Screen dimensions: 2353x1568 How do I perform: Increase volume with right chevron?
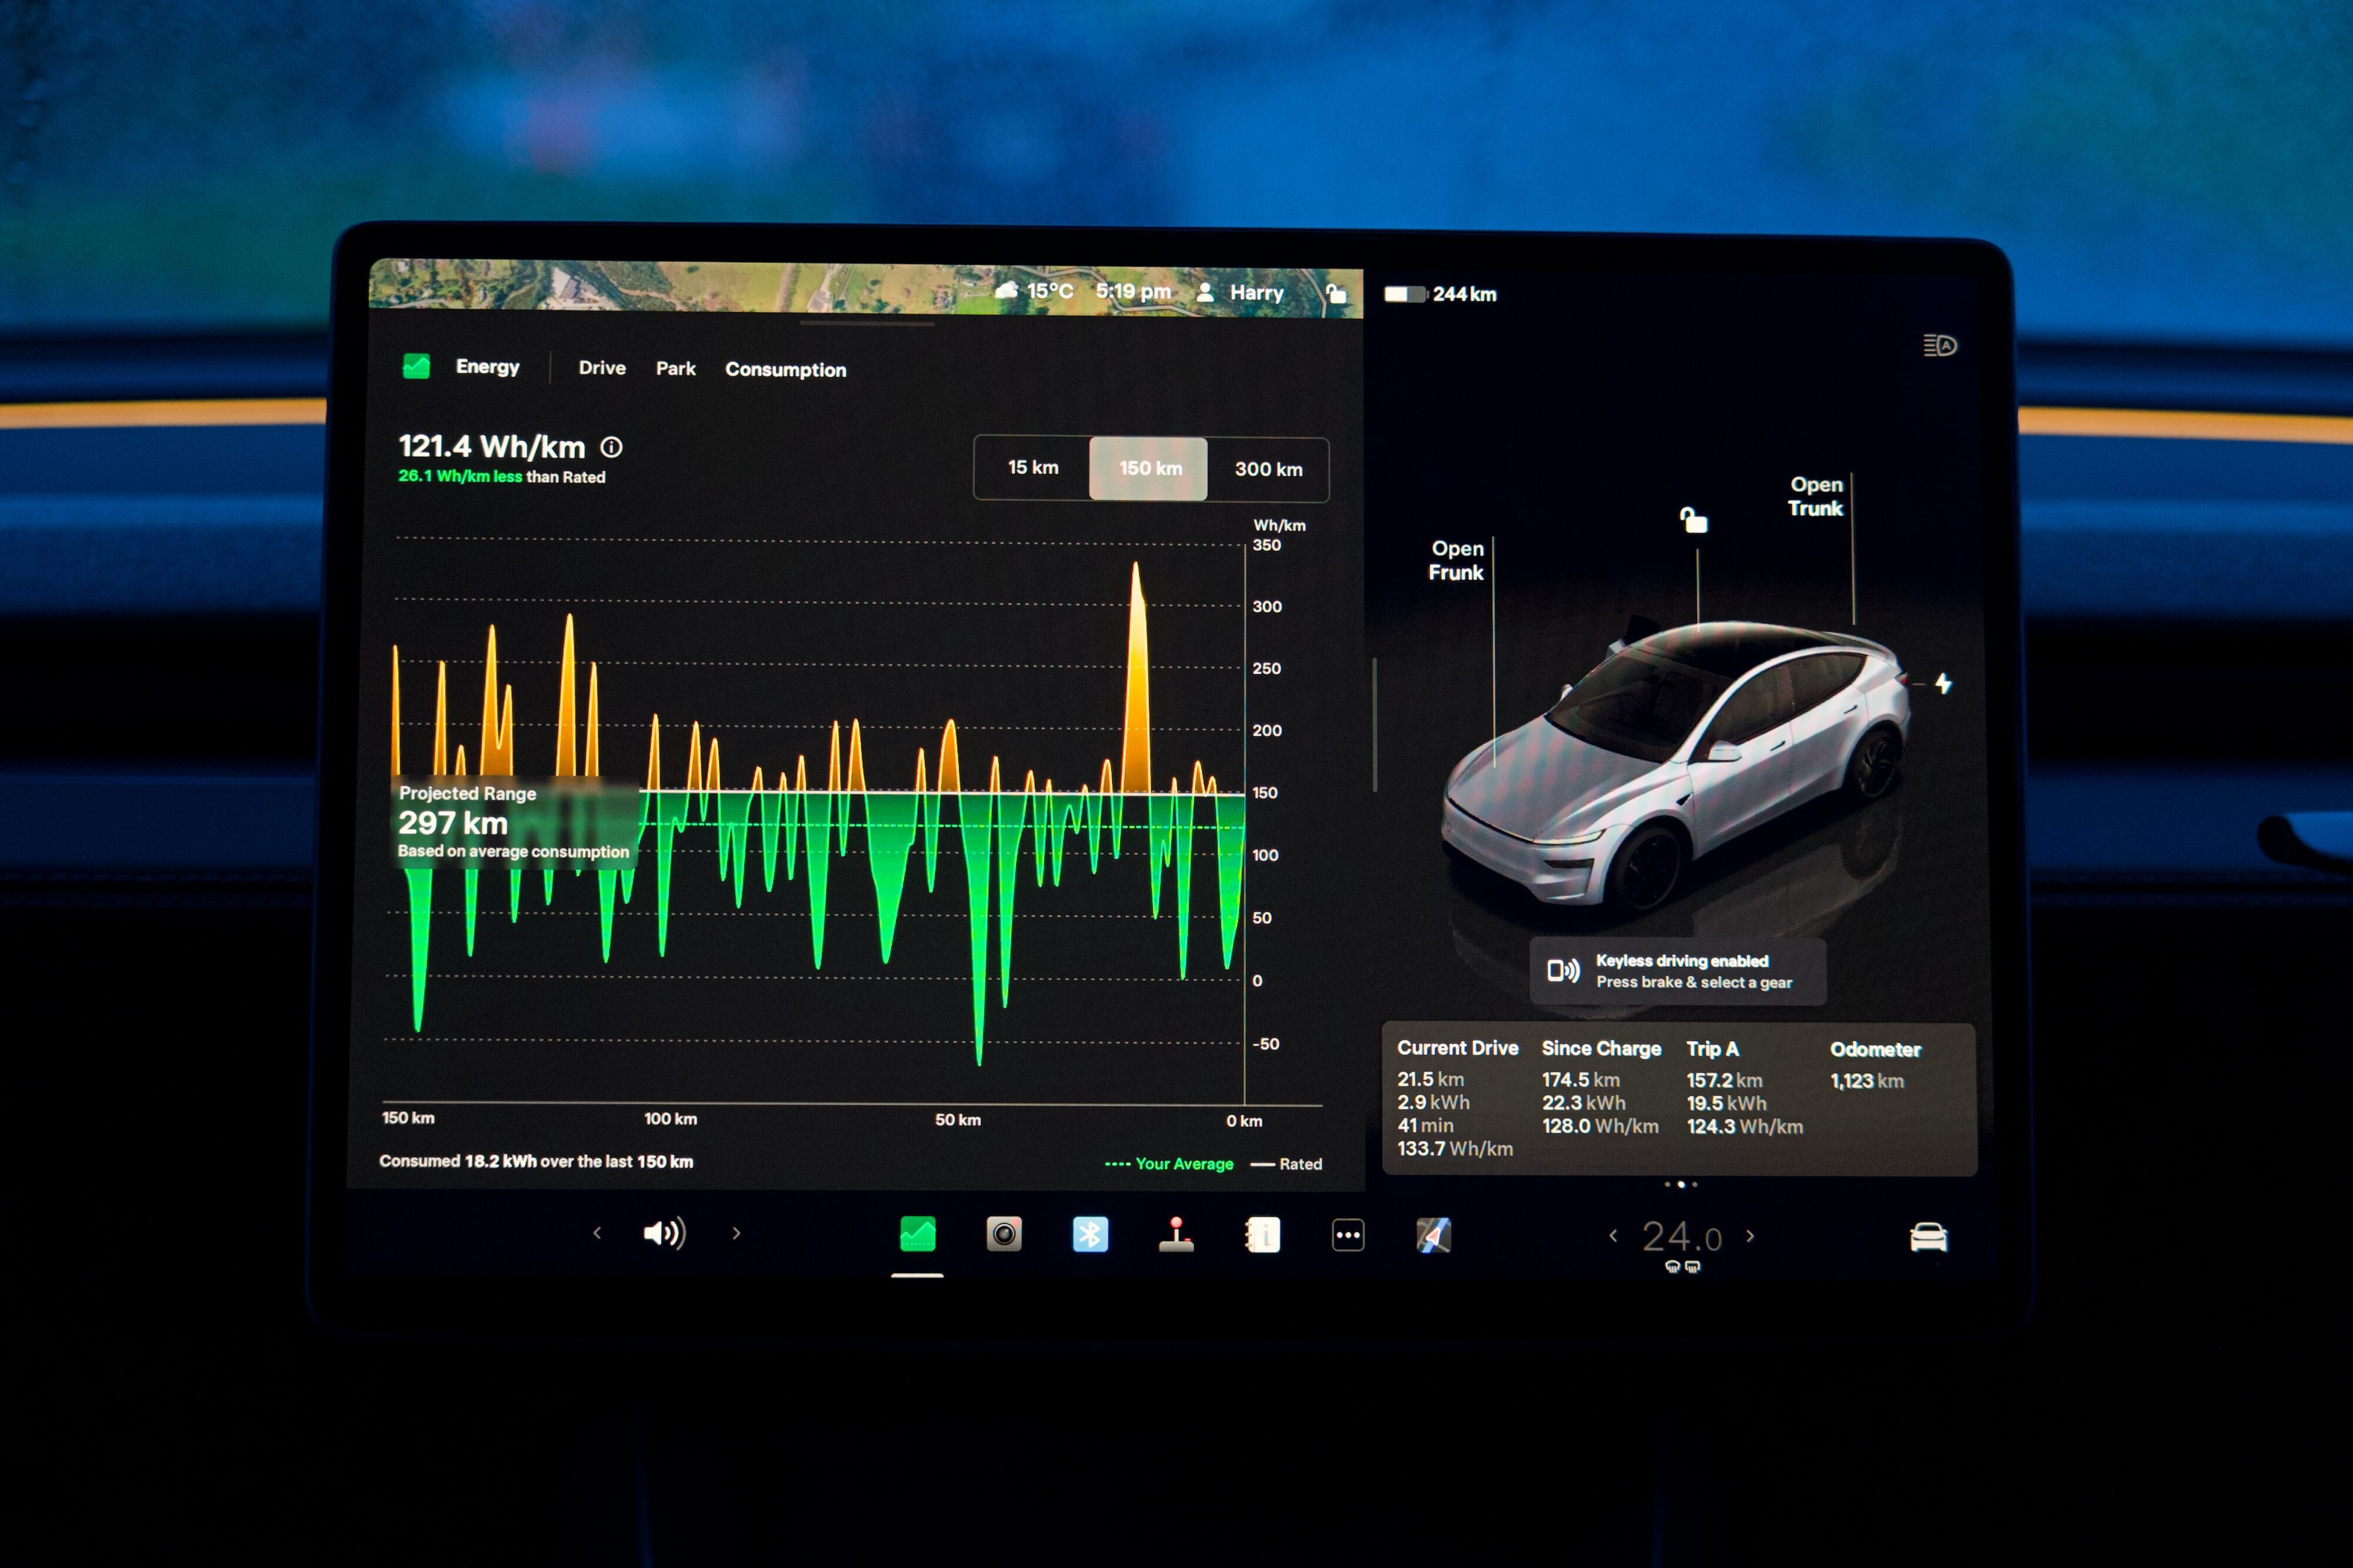[736, 1233]
